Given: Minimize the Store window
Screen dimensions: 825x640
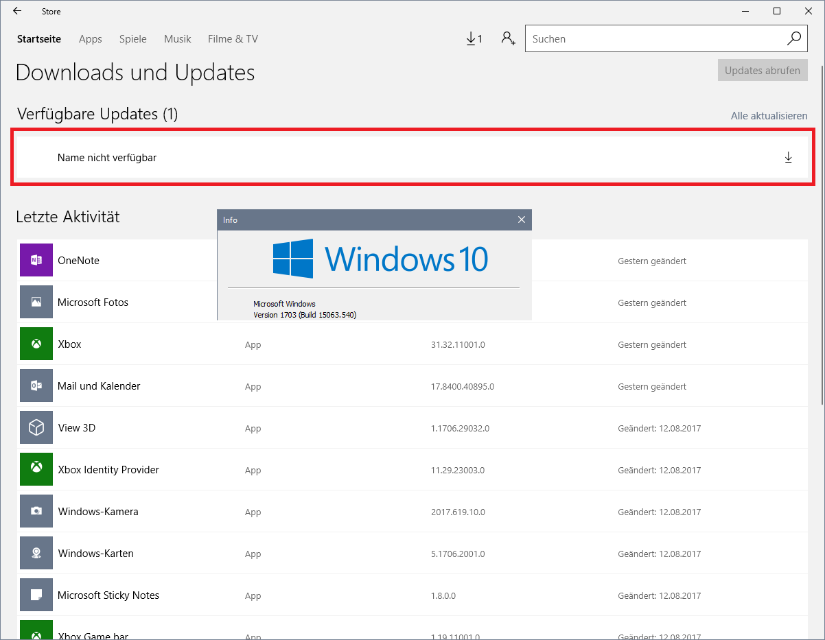Looking at the screenshot, I should point(745,11).
